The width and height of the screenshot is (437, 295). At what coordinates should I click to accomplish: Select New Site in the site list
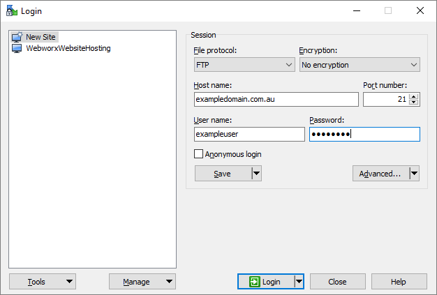point(35,37)
